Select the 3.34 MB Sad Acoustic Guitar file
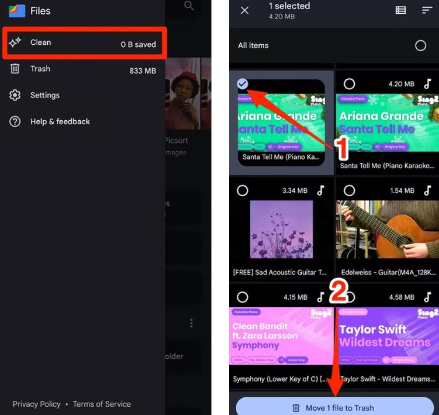 coord(243,190)
